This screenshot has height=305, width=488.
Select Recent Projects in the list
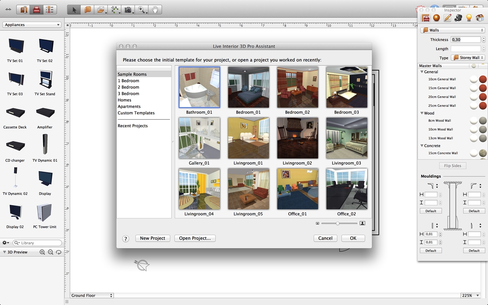click(x=144, y=126)
